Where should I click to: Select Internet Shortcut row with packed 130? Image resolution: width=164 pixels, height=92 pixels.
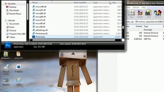coord(145,36)
